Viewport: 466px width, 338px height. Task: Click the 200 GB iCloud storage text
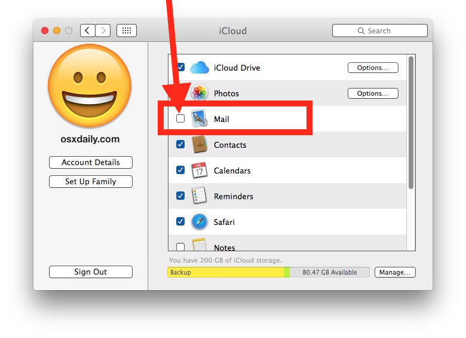[225, 260]
